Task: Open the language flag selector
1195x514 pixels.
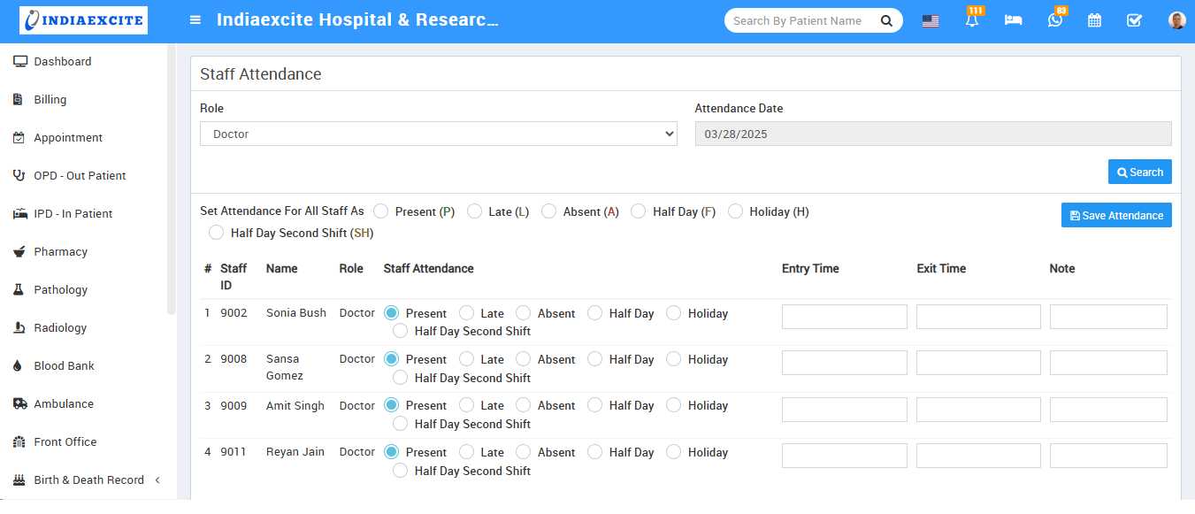Action: (931, 21)
